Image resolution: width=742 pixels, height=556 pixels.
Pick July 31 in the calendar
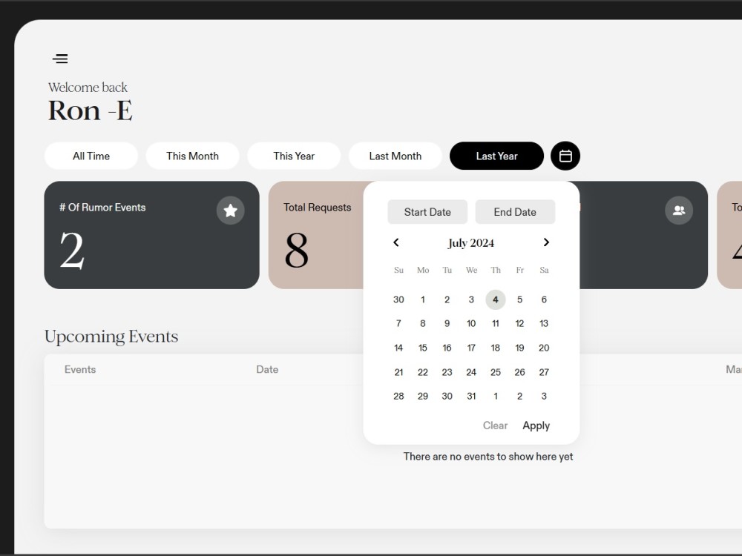471,396
